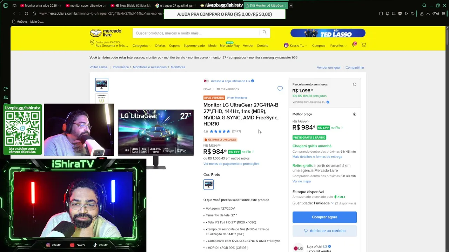This screenshot has width=449, height=252.
Task: Open the Kassio T... account dropdown
Action: 296,45
